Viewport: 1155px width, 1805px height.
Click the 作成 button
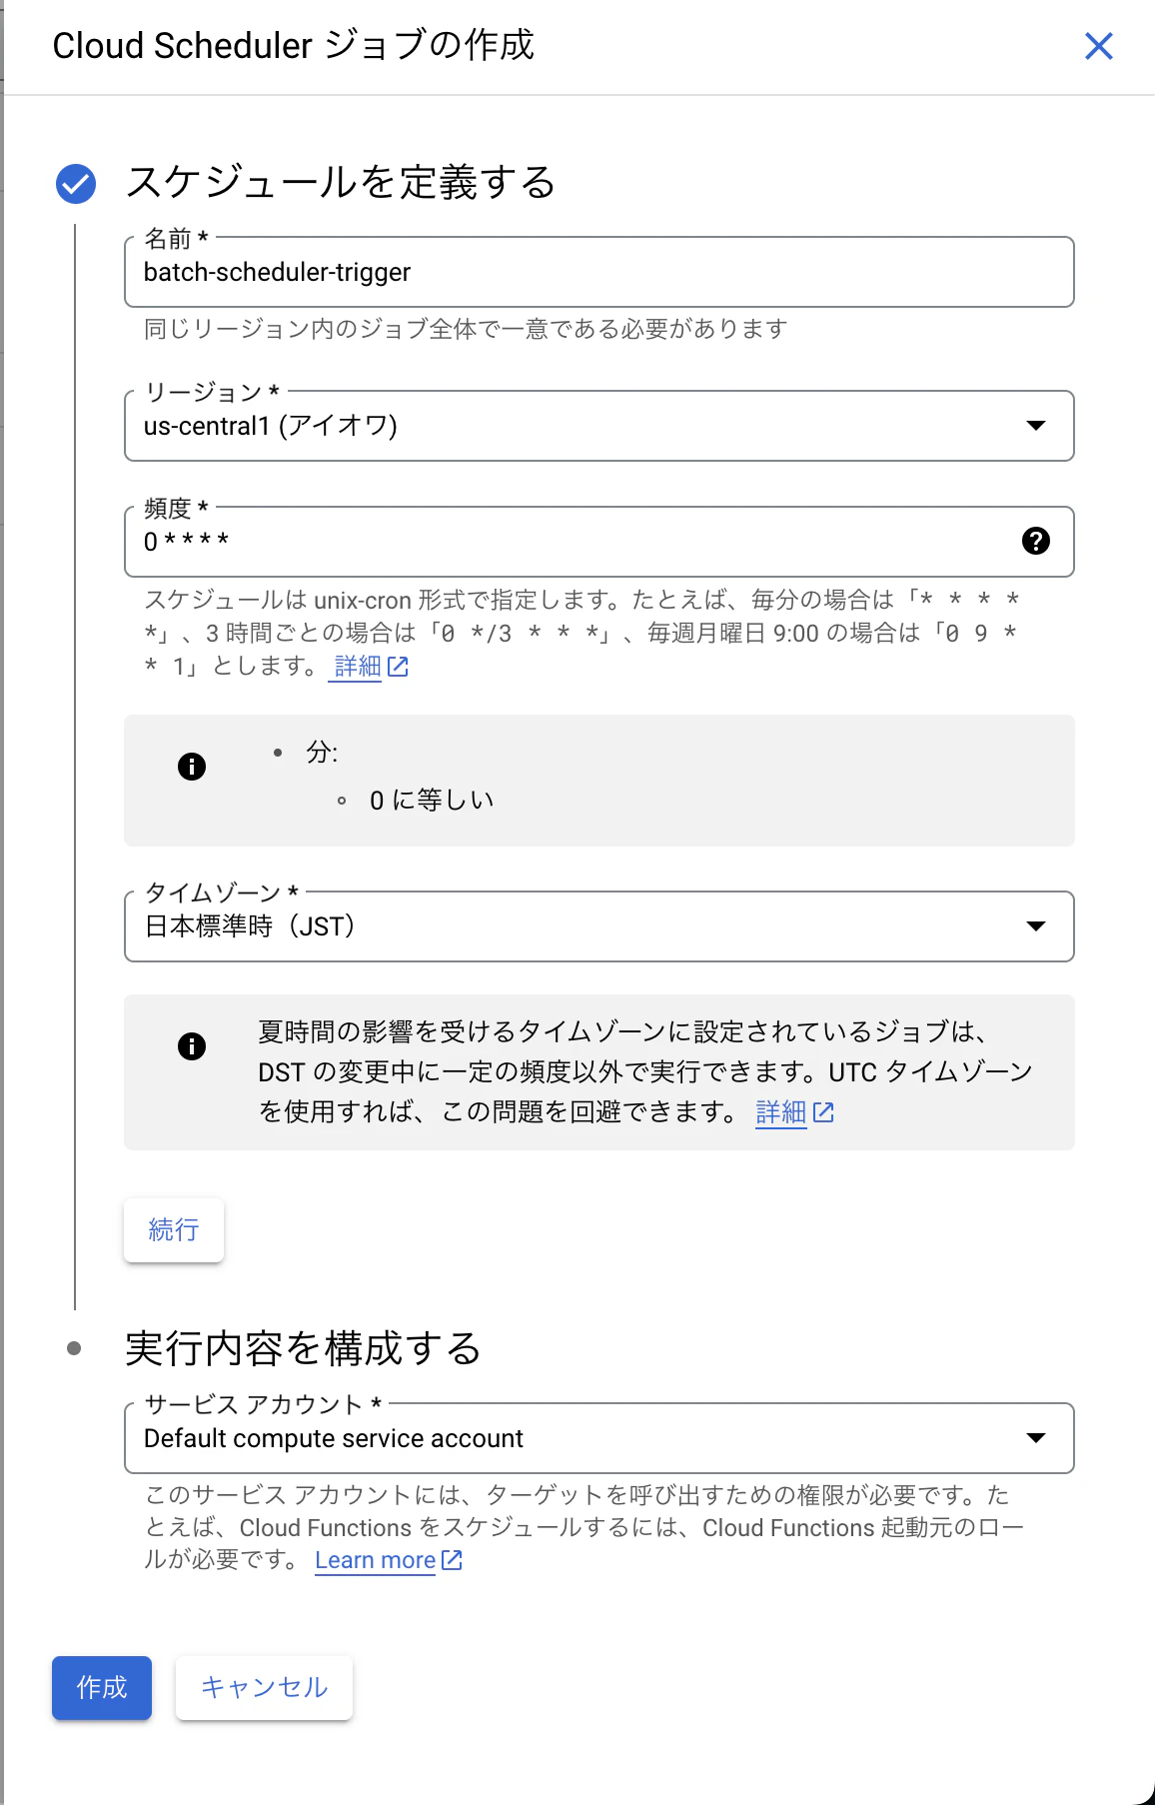pyautogui.click(x=102, y=1688)
